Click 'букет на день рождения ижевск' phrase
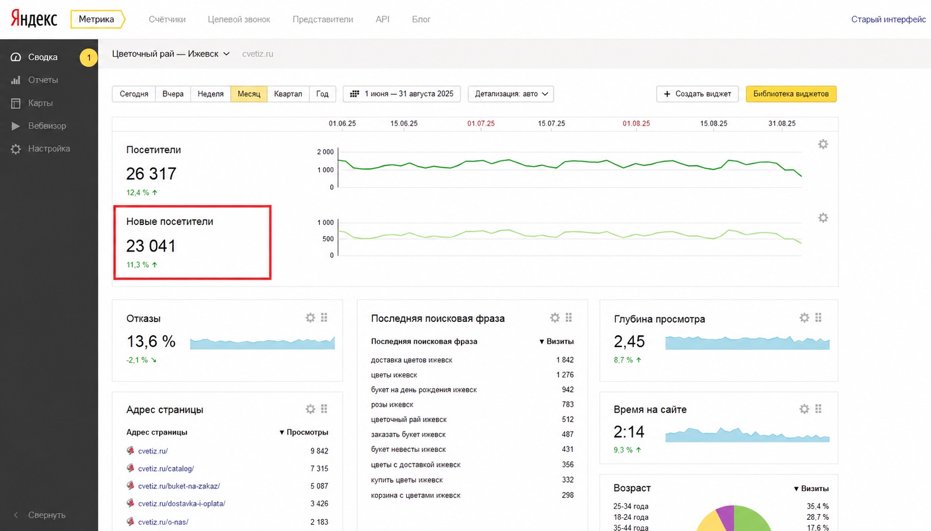The height and width of the screenshot is (531, 931). [x=424, y=390]
